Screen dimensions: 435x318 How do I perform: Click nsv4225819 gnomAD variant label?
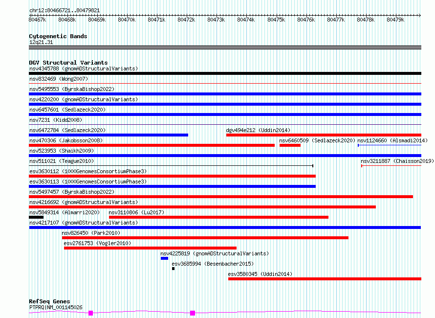(x=215, y=253)
